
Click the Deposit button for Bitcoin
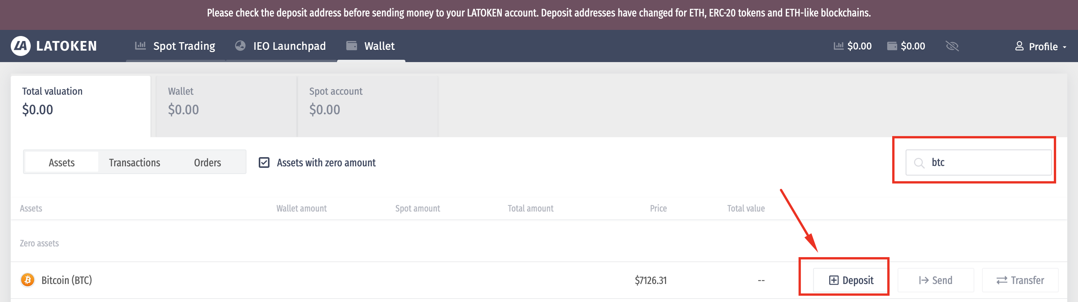click(x=851, y=280)
